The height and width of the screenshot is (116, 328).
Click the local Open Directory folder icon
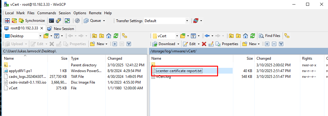(x=46, y=36)
